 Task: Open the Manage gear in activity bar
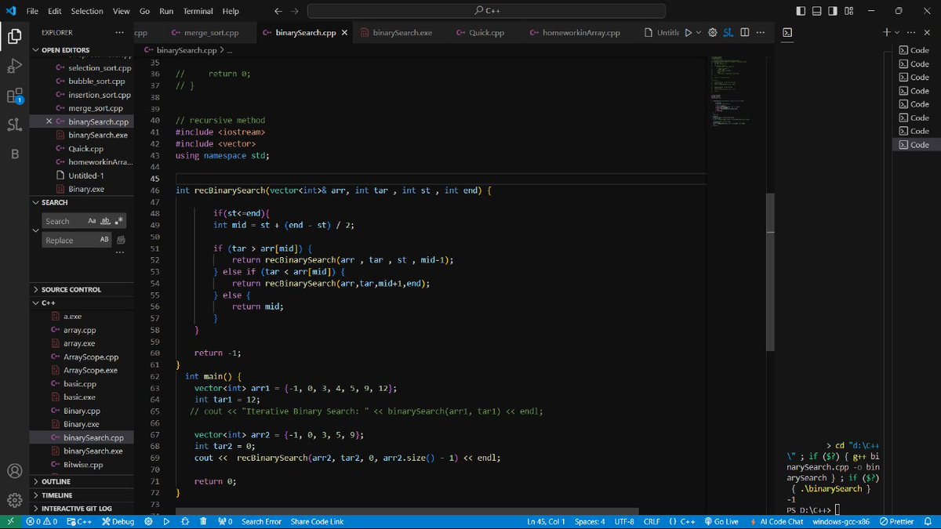tap(14, 500)
